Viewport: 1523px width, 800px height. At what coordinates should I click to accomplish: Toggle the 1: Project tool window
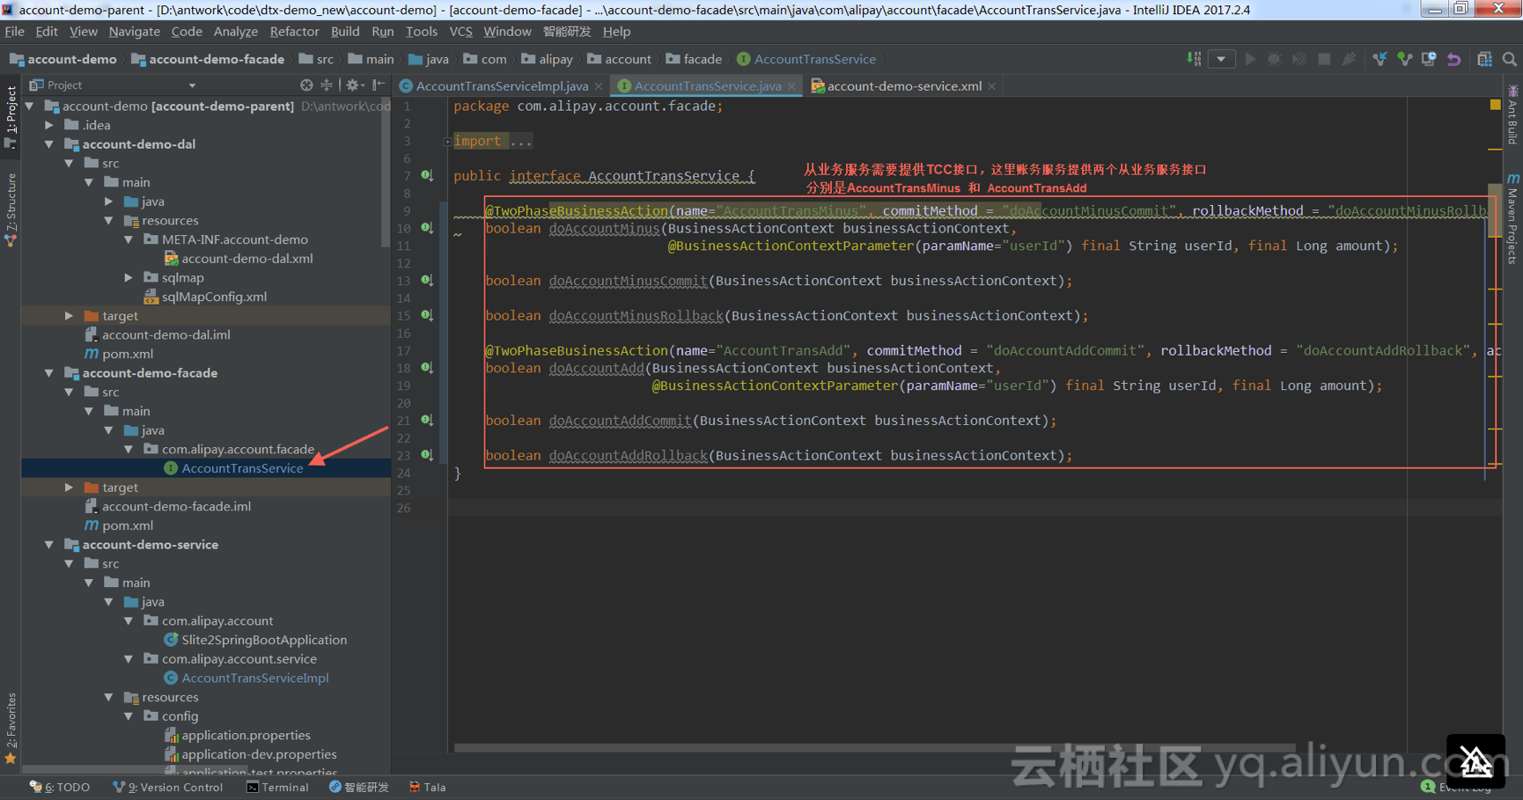11,115
